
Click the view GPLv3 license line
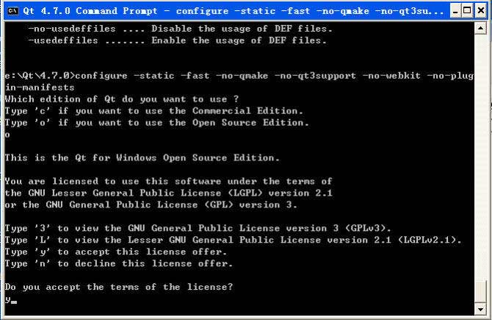coord(198,228)
